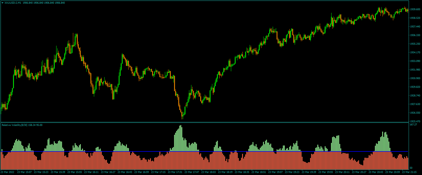
Task: Click the blue level line in indicator window
Action: coord(204,151)
